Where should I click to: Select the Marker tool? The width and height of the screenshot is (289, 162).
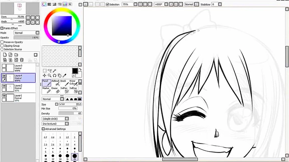(47, 90)
